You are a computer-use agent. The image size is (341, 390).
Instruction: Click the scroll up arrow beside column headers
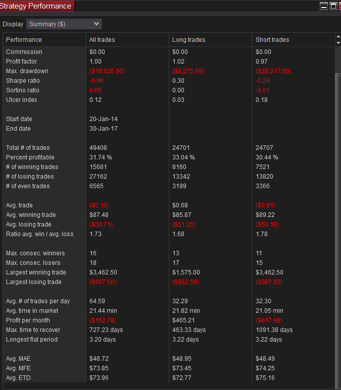338,37
